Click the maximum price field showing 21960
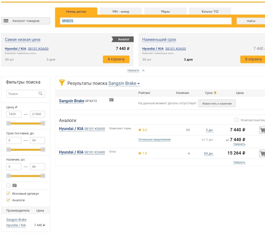265x248 pixels. (x=37, y=114)
